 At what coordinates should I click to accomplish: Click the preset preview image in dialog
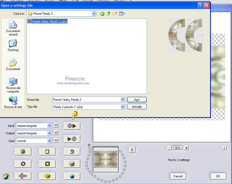point(185,35)
